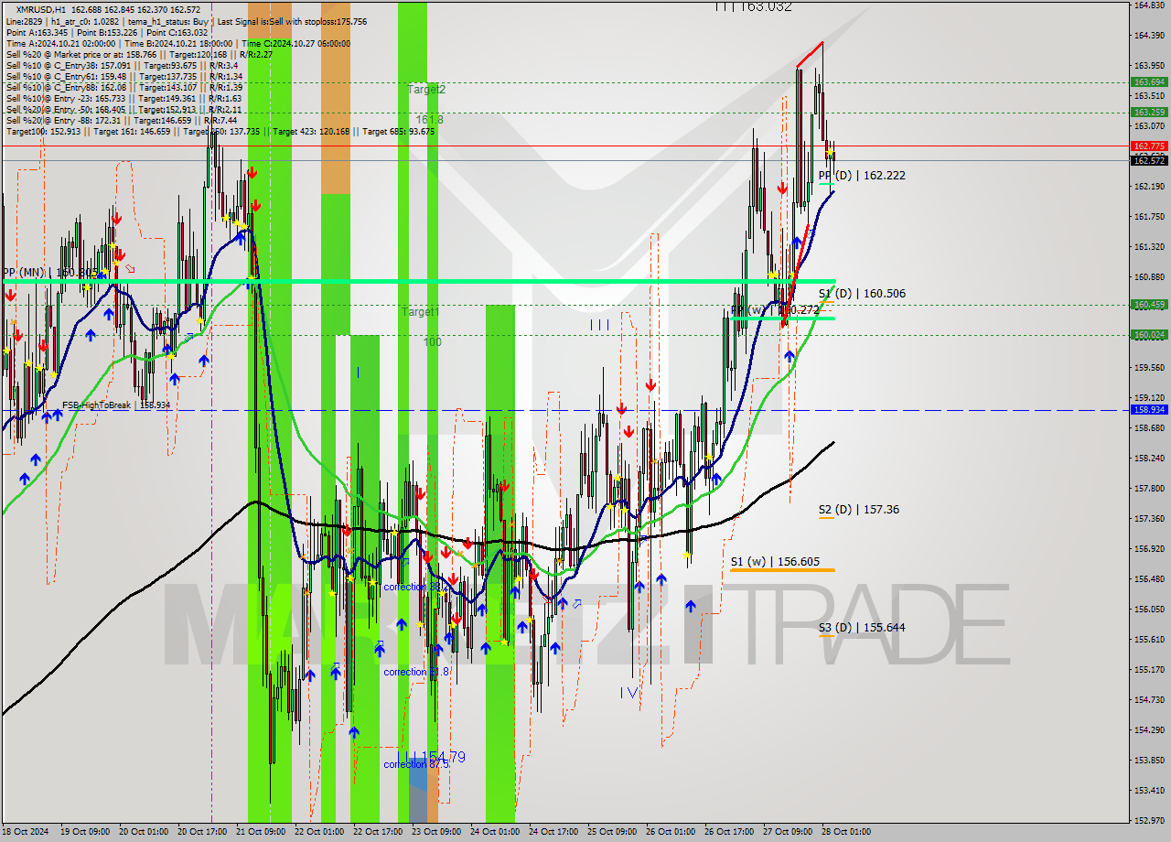Click the 'S3 (D) | 155.644' support label
1171x842 pixels.
[x=862, y=627]
